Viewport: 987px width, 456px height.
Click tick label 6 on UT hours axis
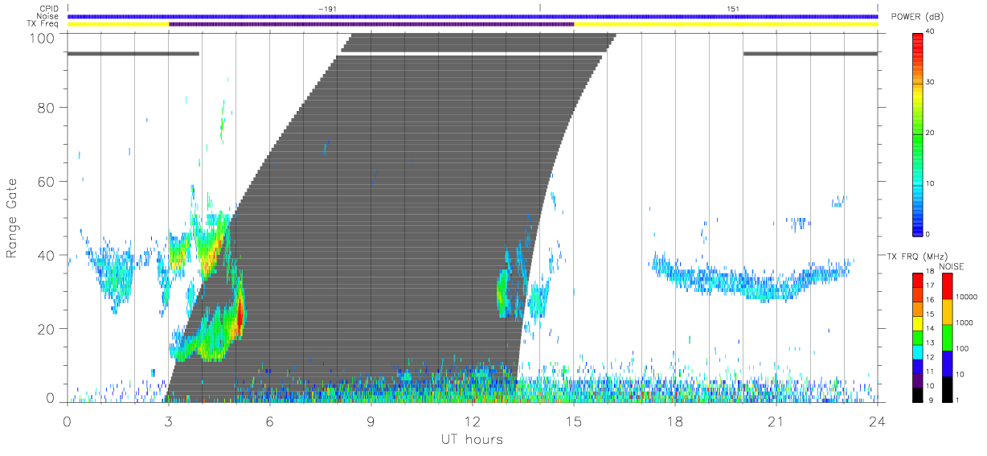[x=269, y=421]
